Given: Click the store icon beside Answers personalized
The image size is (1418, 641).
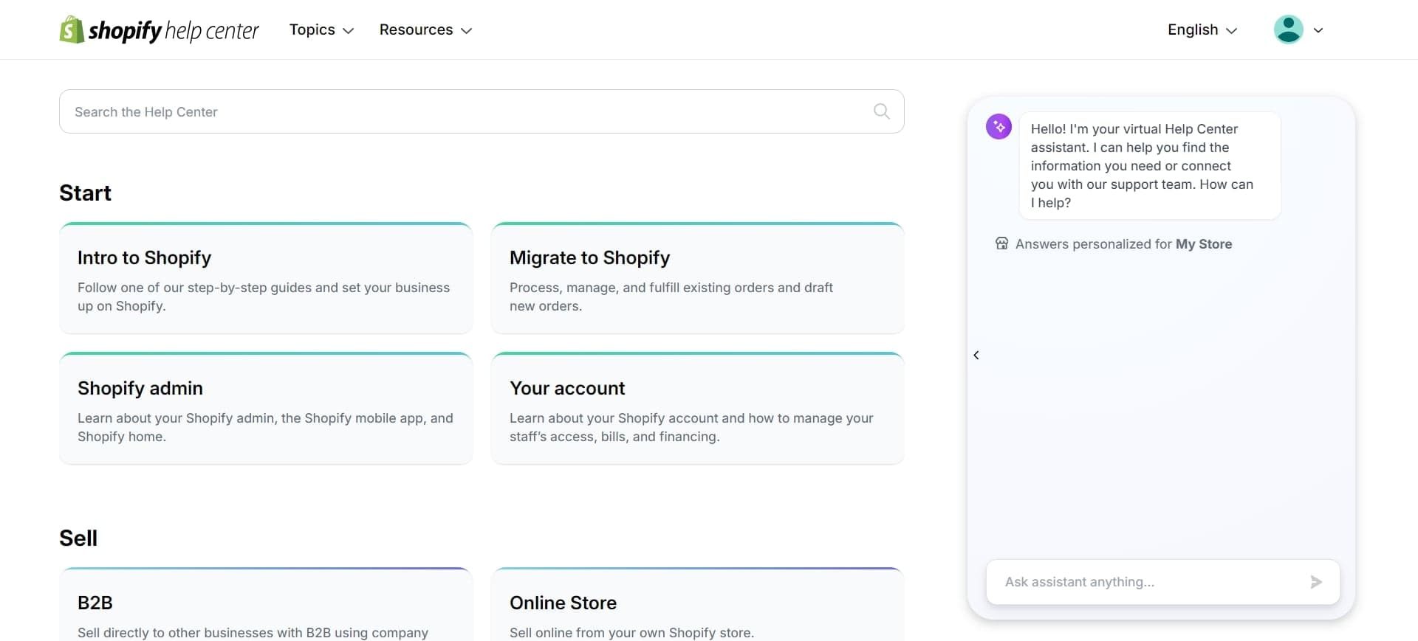Looking at the screenshot, I should (1001, 243).
